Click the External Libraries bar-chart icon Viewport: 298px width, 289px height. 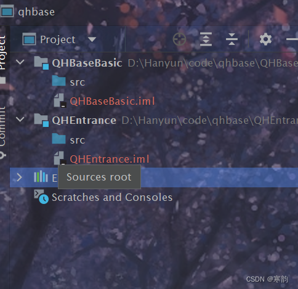coord(41,177)
